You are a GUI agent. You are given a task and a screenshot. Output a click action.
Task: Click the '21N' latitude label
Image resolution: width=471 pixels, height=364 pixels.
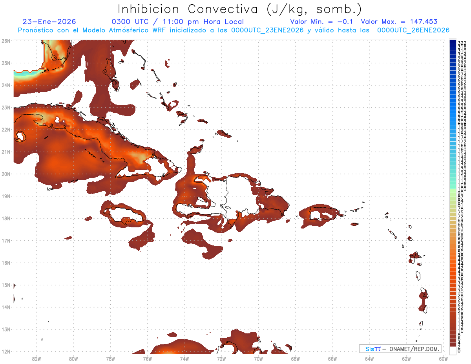pyautogui.click(x=6, y=152)
